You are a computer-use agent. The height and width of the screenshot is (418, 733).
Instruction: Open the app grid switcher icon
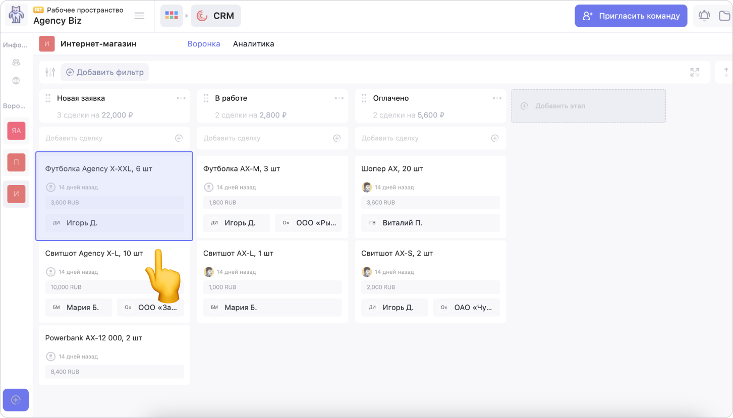172,16
